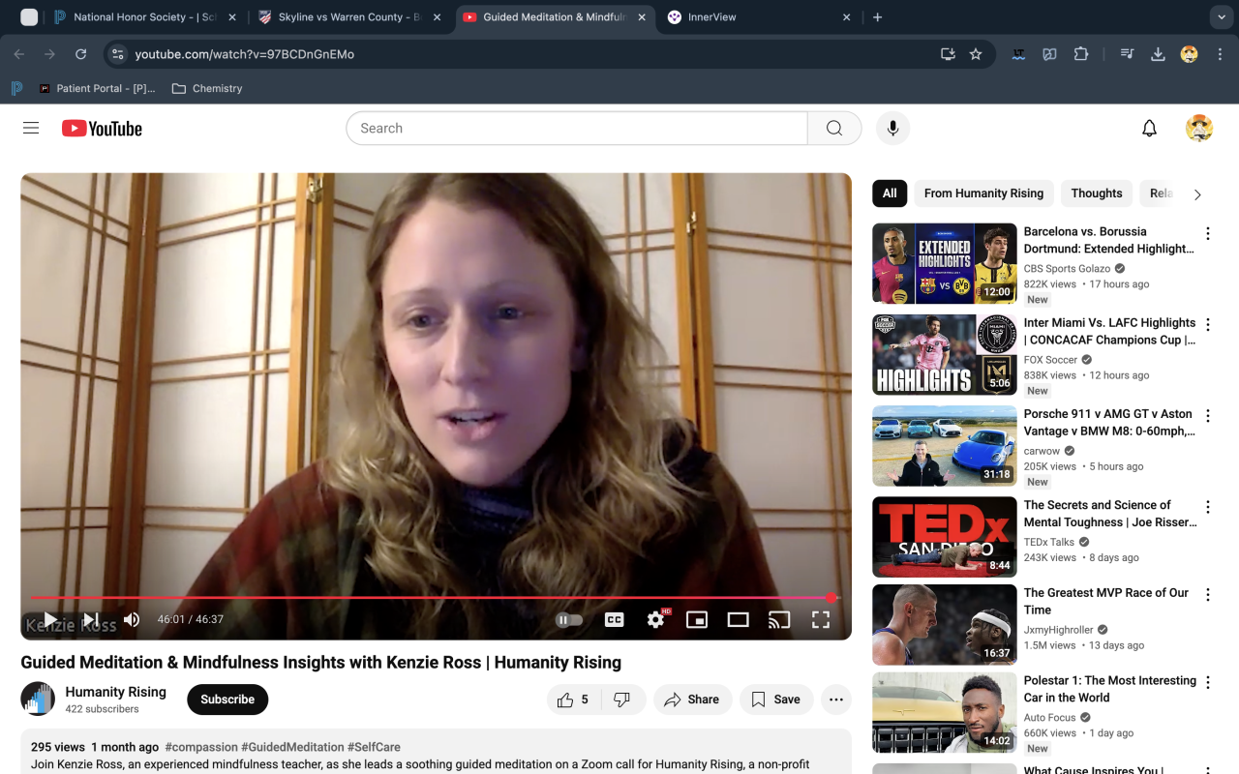
Task: Open the Humanity Rising channel name link
Action: [115, 692]
